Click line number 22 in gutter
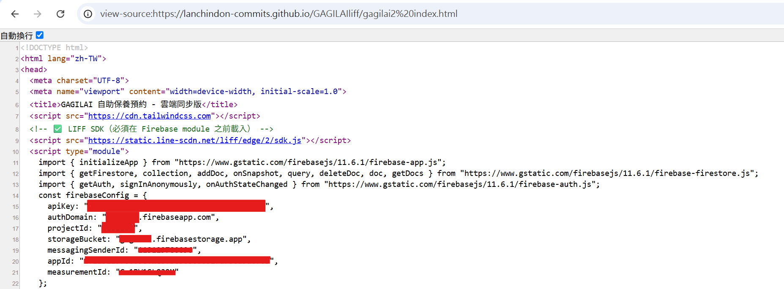The width and height of the screenshot is (784, 289). (16, 284)
